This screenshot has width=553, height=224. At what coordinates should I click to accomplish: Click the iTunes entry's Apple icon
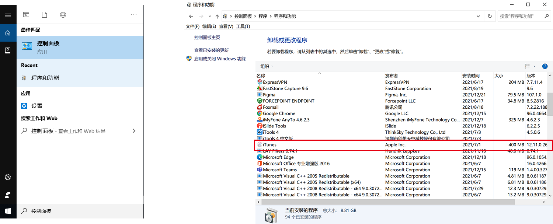point(260,144)
